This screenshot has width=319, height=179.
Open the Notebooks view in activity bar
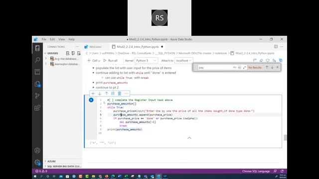click(37, 72)
